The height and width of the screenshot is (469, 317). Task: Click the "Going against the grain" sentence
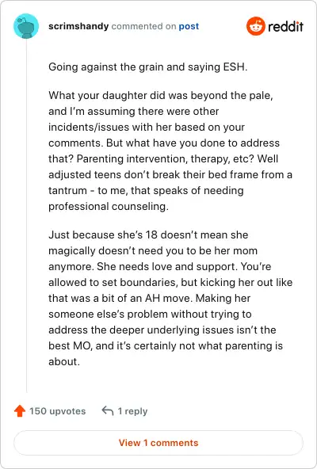(x=148, y=67)
